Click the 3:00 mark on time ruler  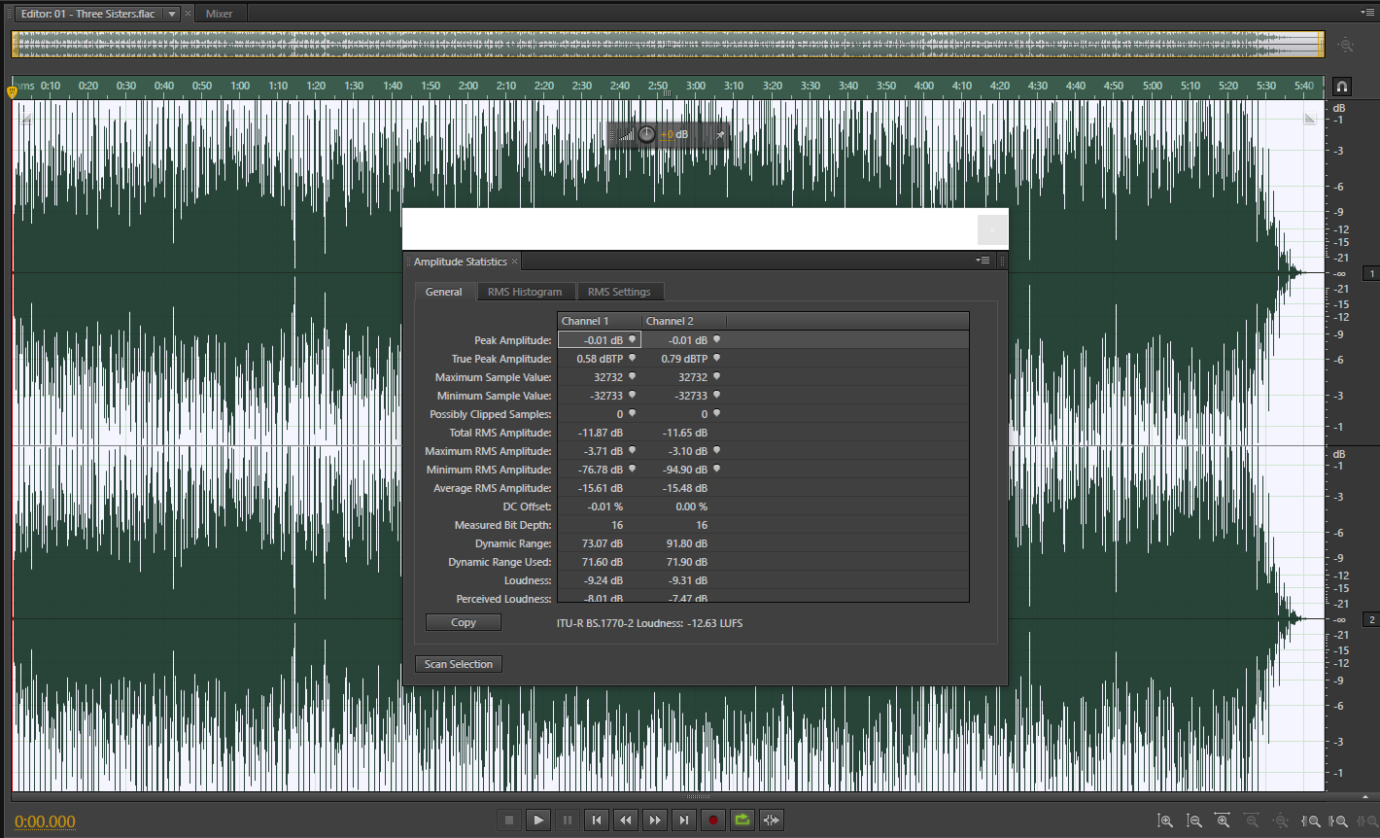point(696,86)
